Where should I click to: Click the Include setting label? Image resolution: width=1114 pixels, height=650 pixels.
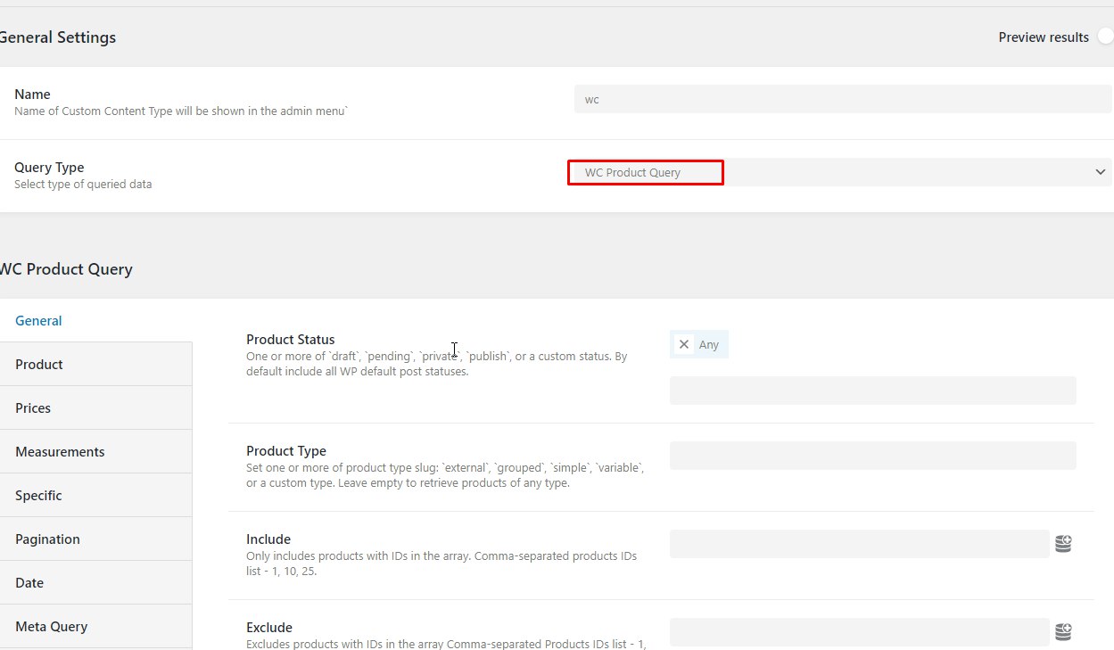(268, 539)
